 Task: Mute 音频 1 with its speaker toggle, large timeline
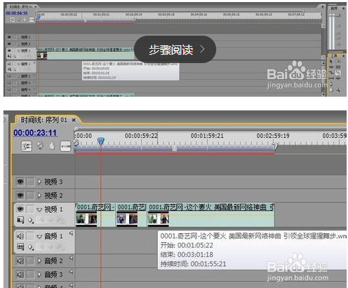21,236
